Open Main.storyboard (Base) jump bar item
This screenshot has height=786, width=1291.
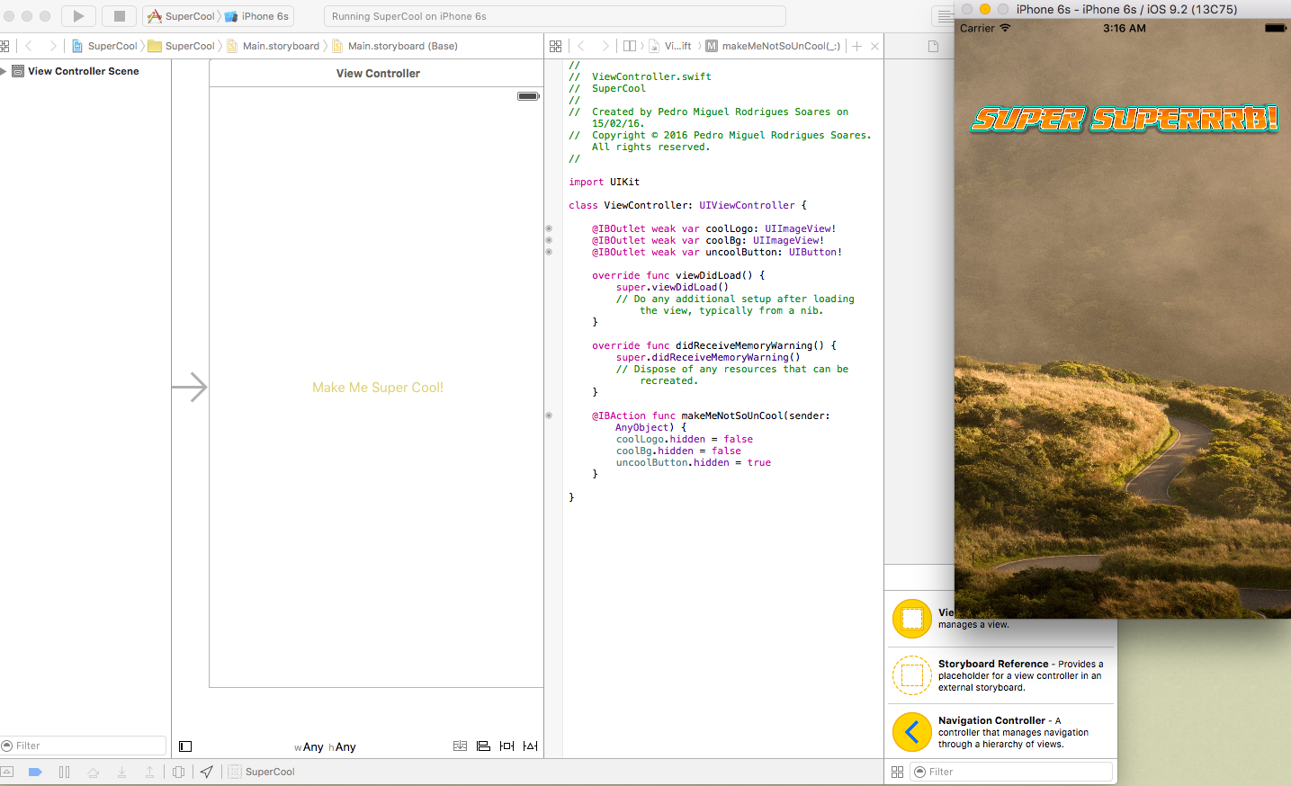[395, 46]
